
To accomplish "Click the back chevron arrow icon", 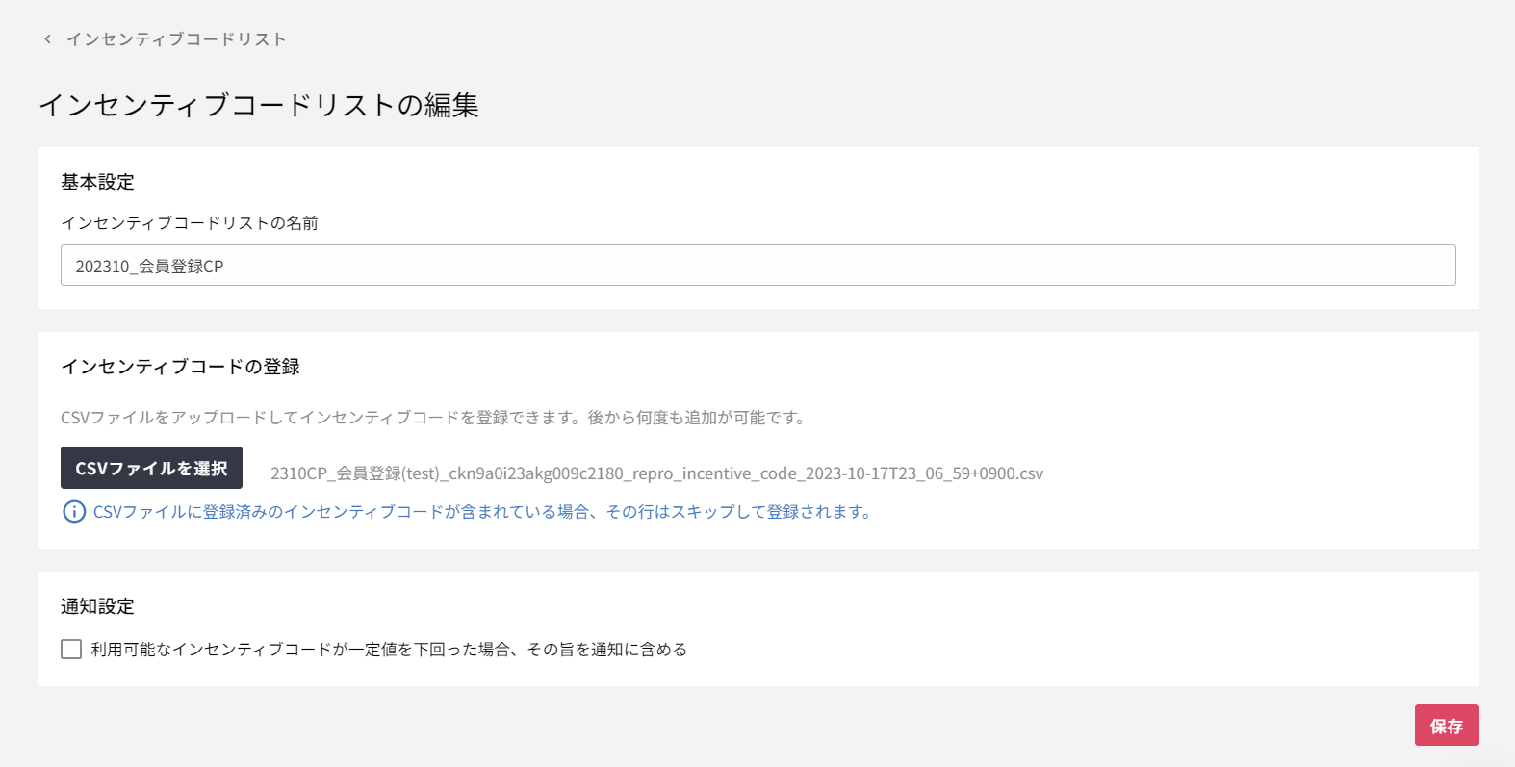I will [x=47, y=39].
